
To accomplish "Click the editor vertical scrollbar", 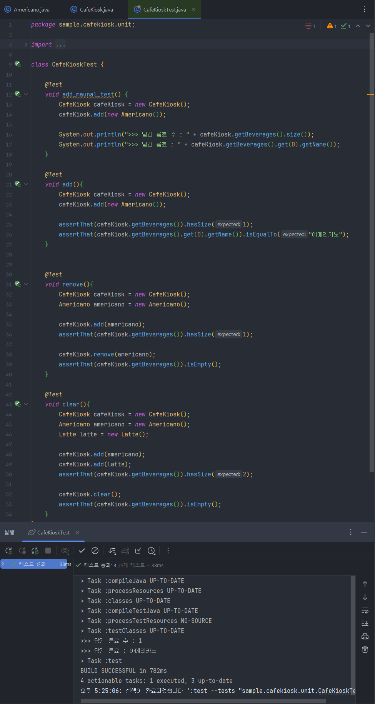I will pyautogui.click(x=372, y=253).
